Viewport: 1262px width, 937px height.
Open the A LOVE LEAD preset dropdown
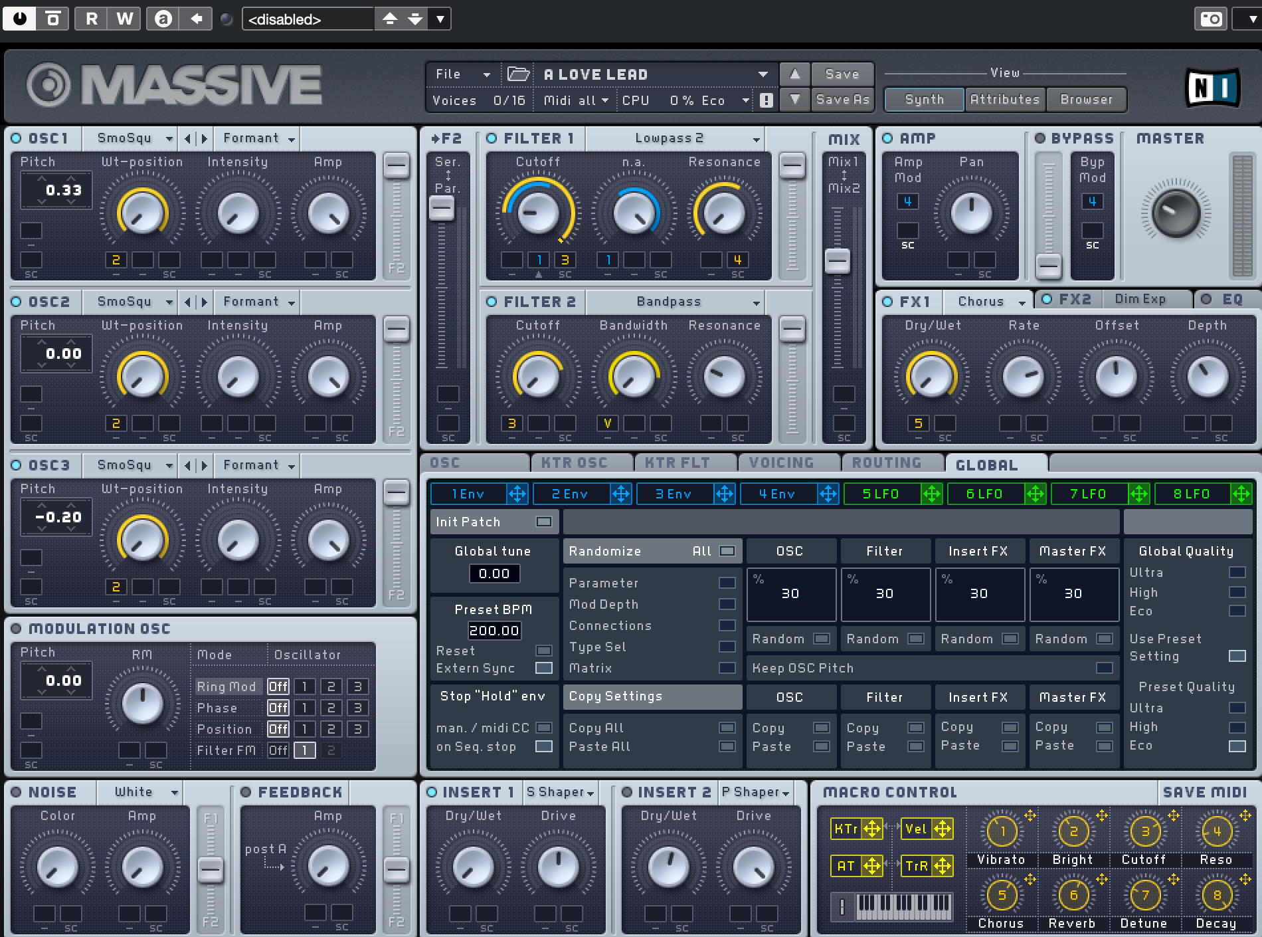(x=655, y=74)
